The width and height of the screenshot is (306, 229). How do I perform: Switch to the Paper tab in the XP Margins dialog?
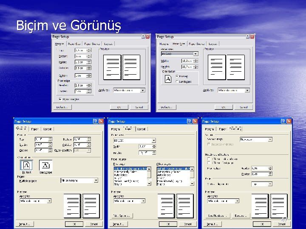tap(35, 129)
